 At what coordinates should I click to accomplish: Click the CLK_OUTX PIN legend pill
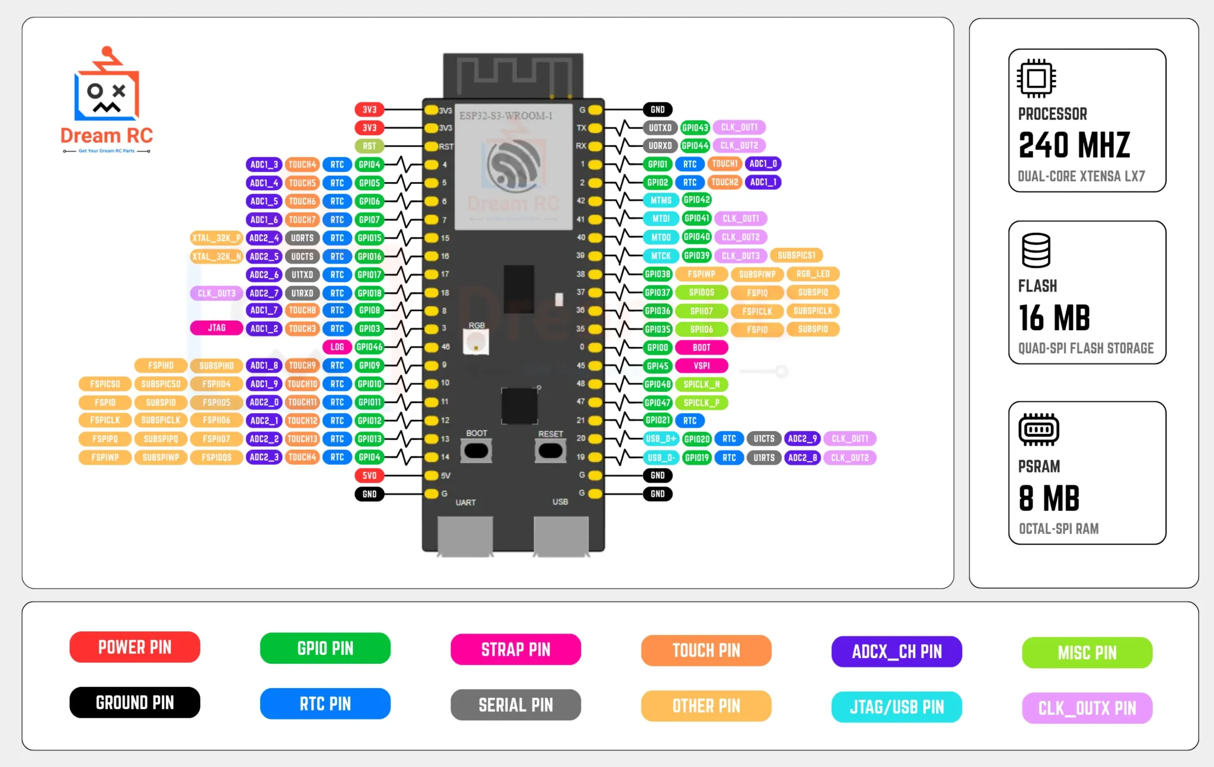tap(1087, 708)
